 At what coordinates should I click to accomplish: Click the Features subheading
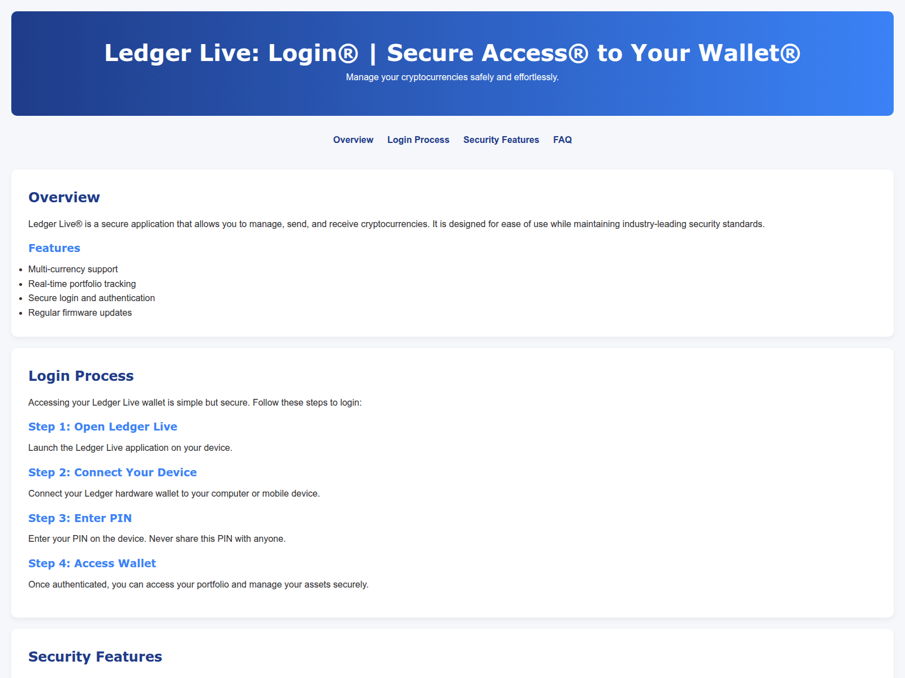pos(54,248)
